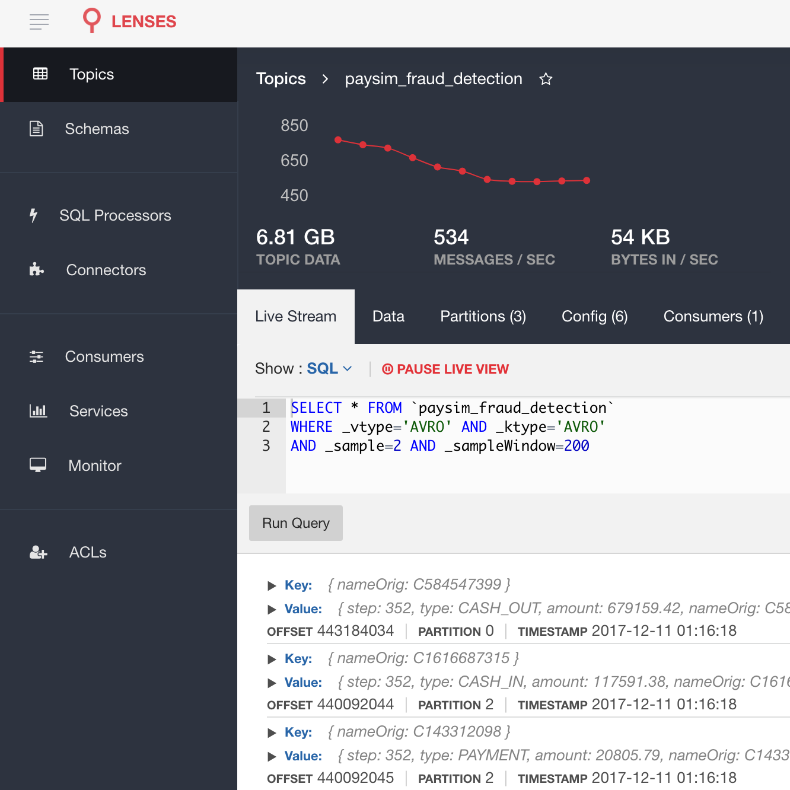
Task: Open Topics in the sidebar
Action: click(120, 74)
